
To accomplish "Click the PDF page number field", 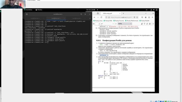I will point(98,24).
